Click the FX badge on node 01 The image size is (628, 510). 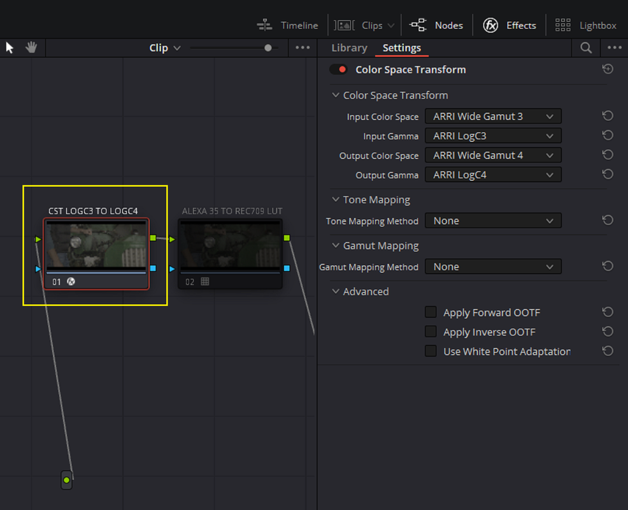pyautogui.click(x=71, y=282)
